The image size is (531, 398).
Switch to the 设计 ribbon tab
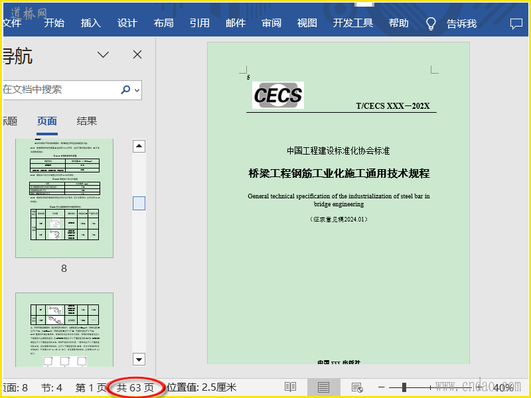127,23
